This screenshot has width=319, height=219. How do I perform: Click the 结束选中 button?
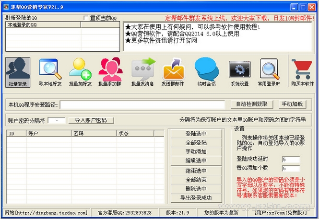196,171
